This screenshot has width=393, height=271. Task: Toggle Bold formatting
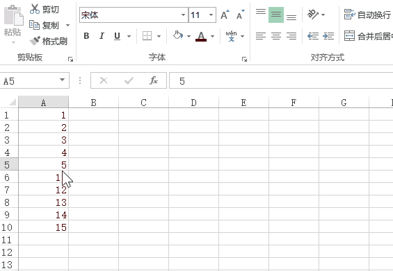[x=86, y=36]
